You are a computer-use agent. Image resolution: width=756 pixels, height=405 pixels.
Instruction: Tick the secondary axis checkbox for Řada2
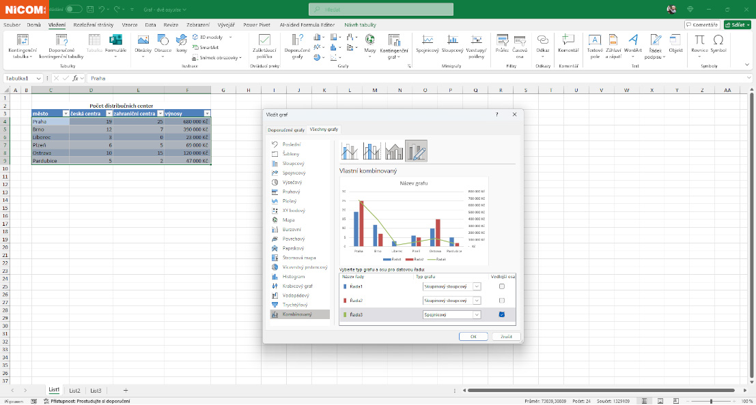point(502,301)
